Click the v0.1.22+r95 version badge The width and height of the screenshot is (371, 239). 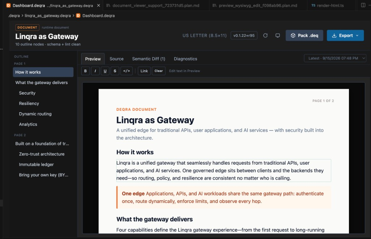click(244, 35)
